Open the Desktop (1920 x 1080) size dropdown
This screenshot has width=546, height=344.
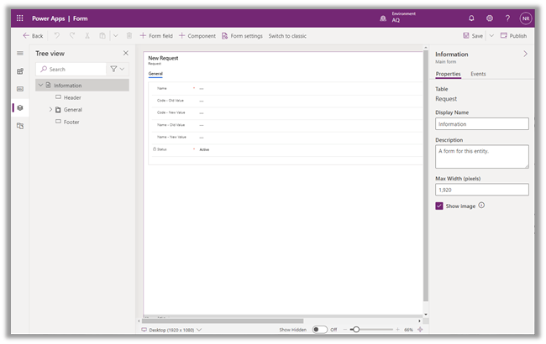click(172, 330)
